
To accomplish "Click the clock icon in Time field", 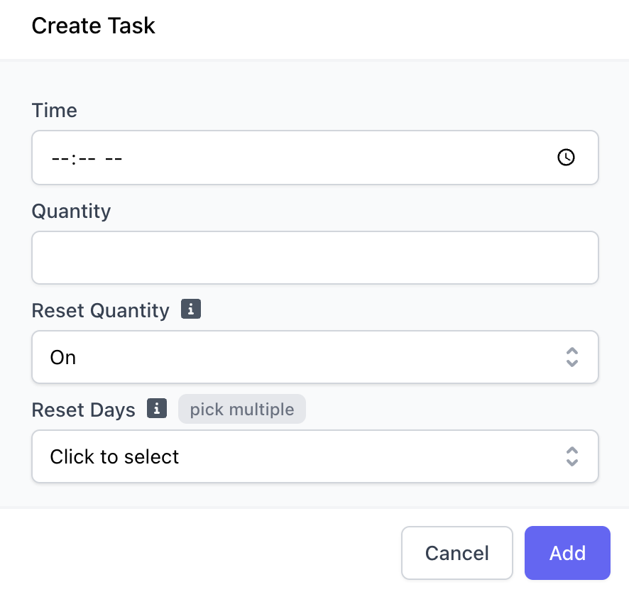I will [566, 158].
